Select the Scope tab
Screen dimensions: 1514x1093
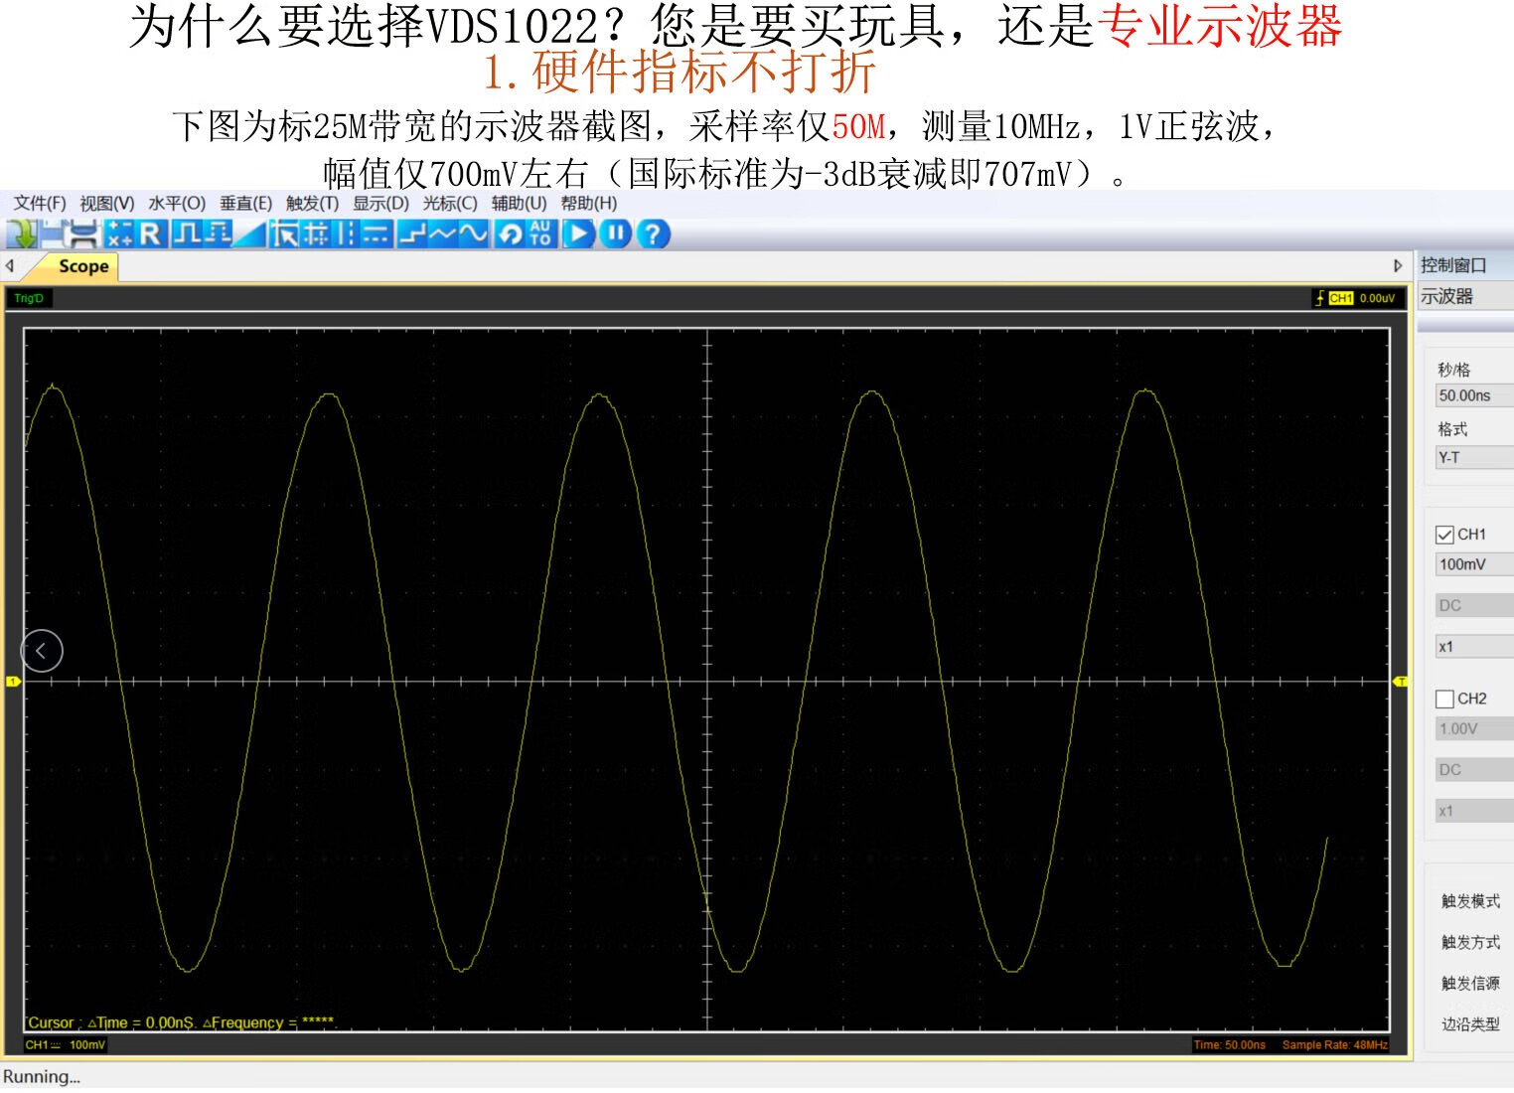[x=82, y=266]
